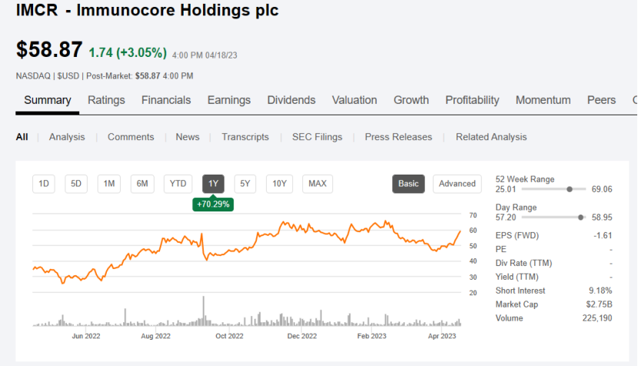
Task: Select Basic chart mode
Action: [408, 184]
